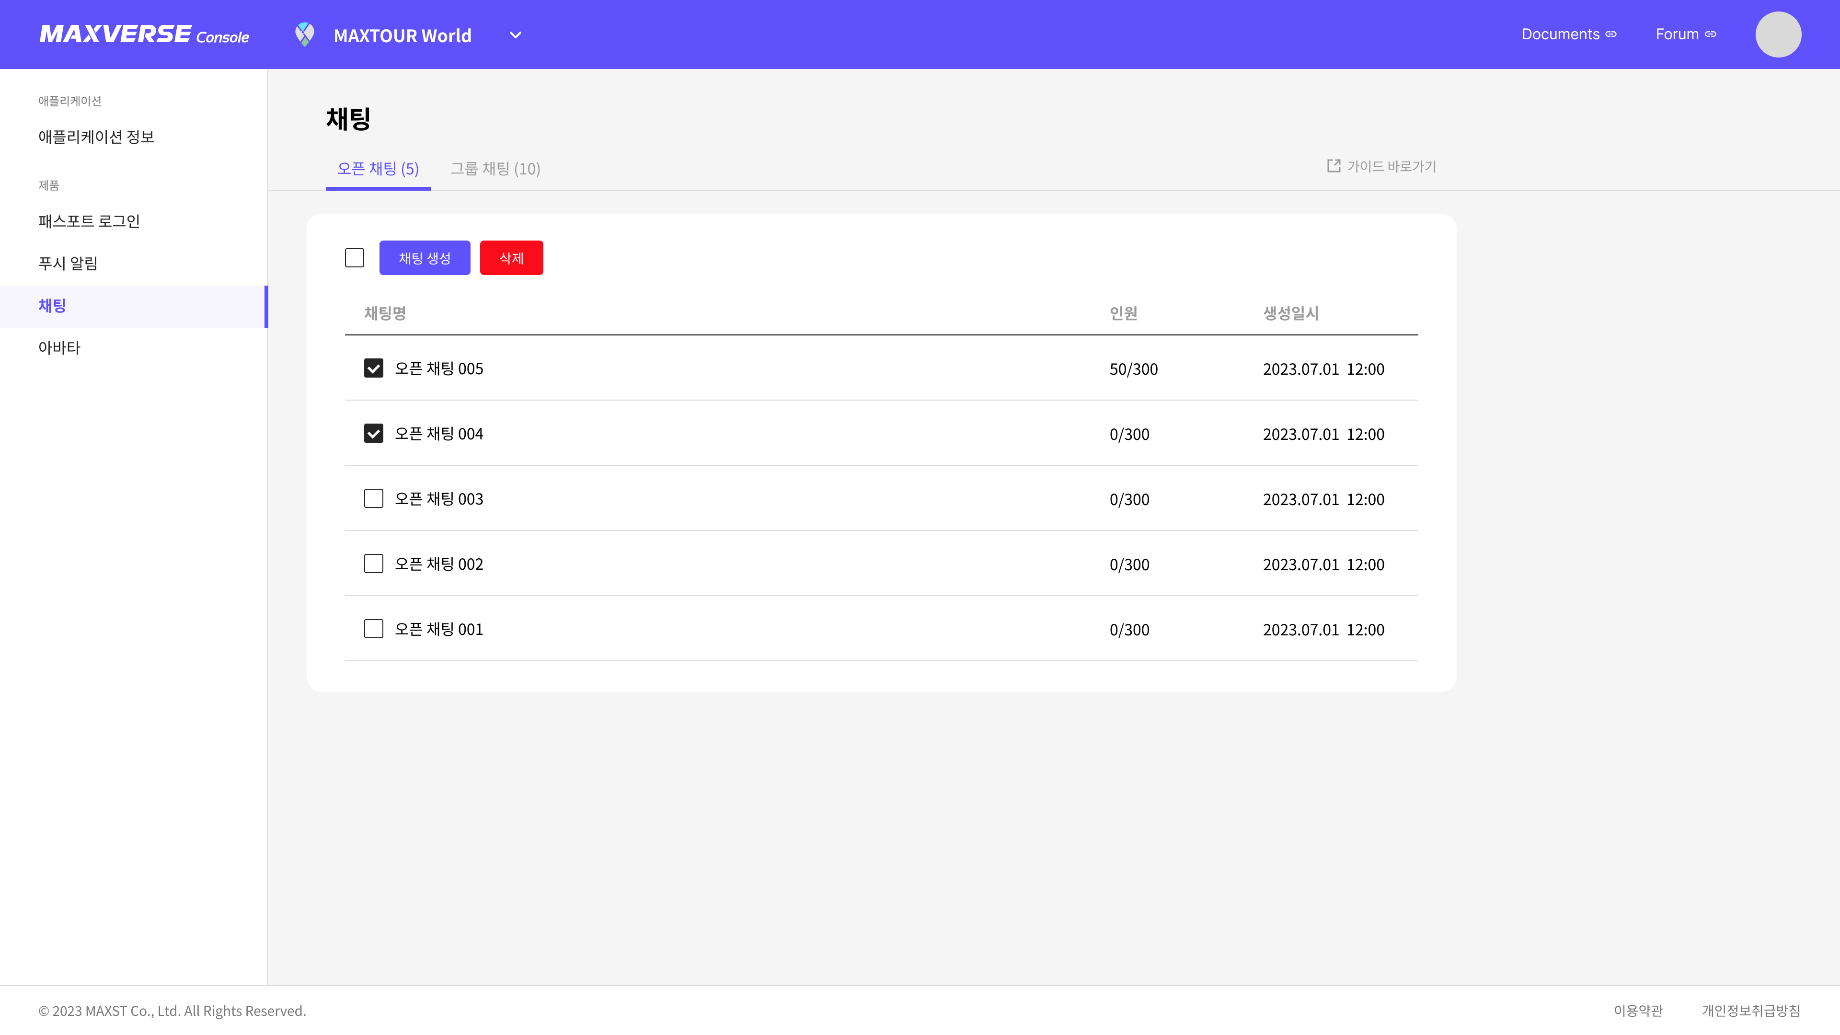The image size is (1840, 1035).
Task: Switch to the 그룹 채팅 (10) tab
Action: (495, 169)
